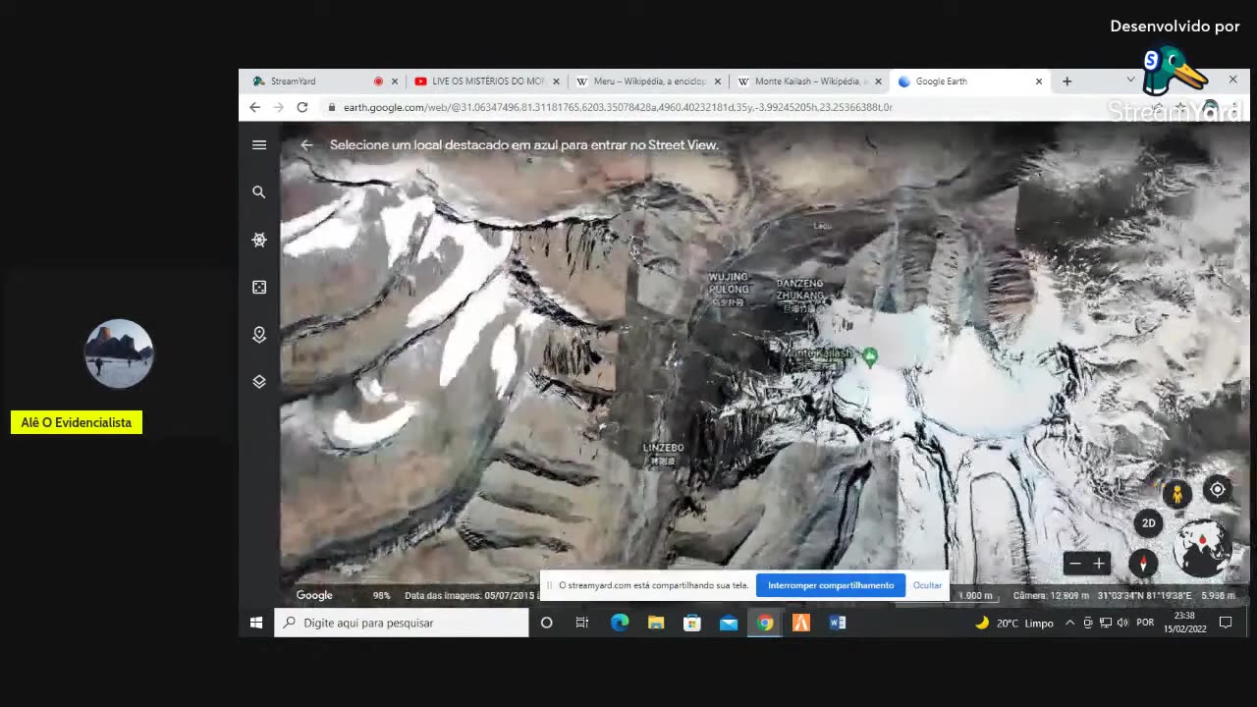Viewport: 1257px width, 707px height.
Task: Click the fly to my location target icon
Action: pos(1218,490)
